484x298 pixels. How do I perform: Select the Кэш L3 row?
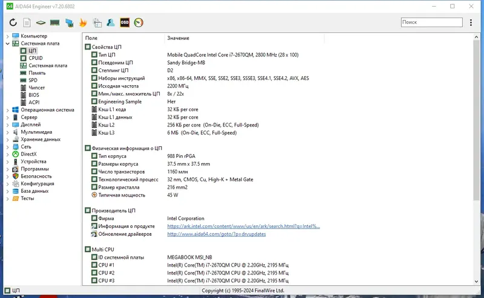click(278, 132)
